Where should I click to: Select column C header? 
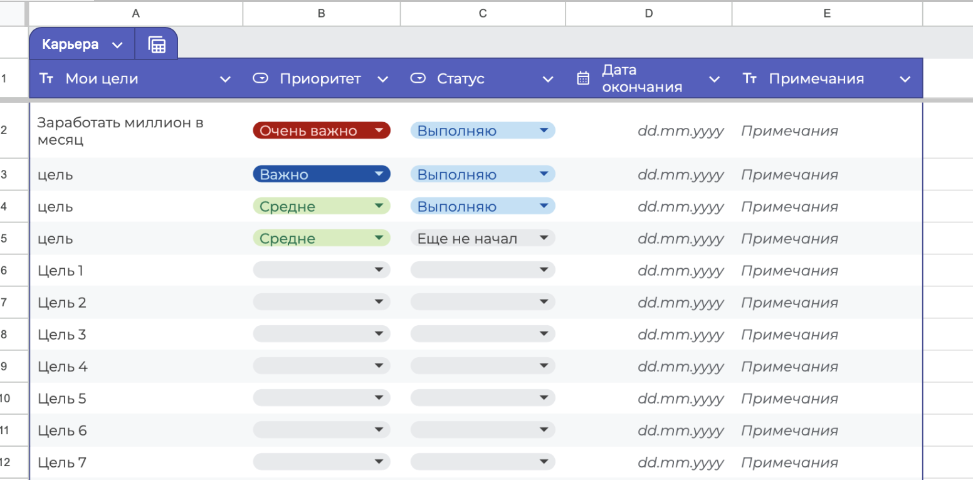(x=483, y=13)
